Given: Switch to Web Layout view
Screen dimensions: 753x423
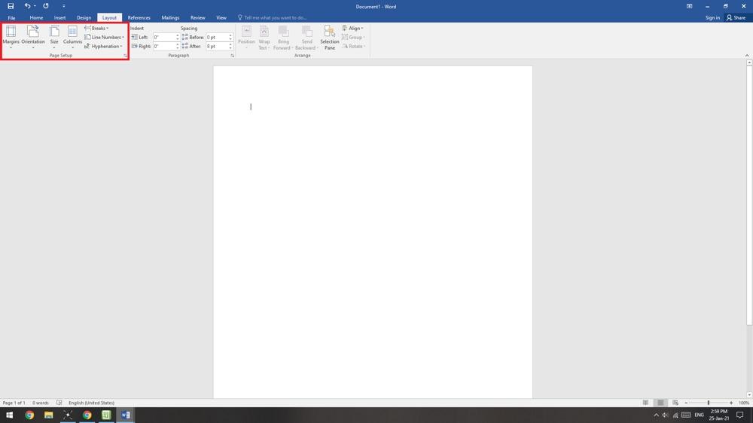Looking at the screenshot, I should click(x=675, y=403).
